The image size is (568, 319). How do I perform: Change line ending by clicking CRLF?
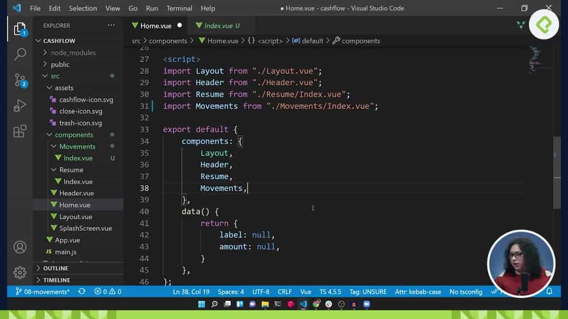pos(285,291)
